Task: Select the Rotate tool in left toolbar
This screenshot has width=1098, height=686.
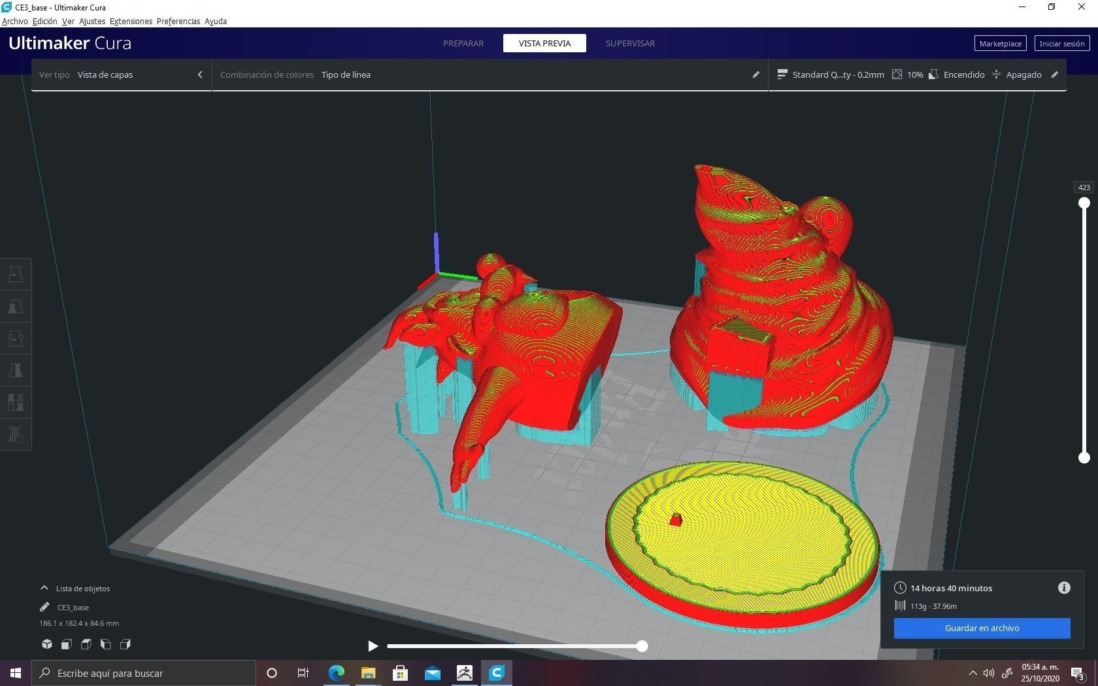Action: click(x=16, y=338)
